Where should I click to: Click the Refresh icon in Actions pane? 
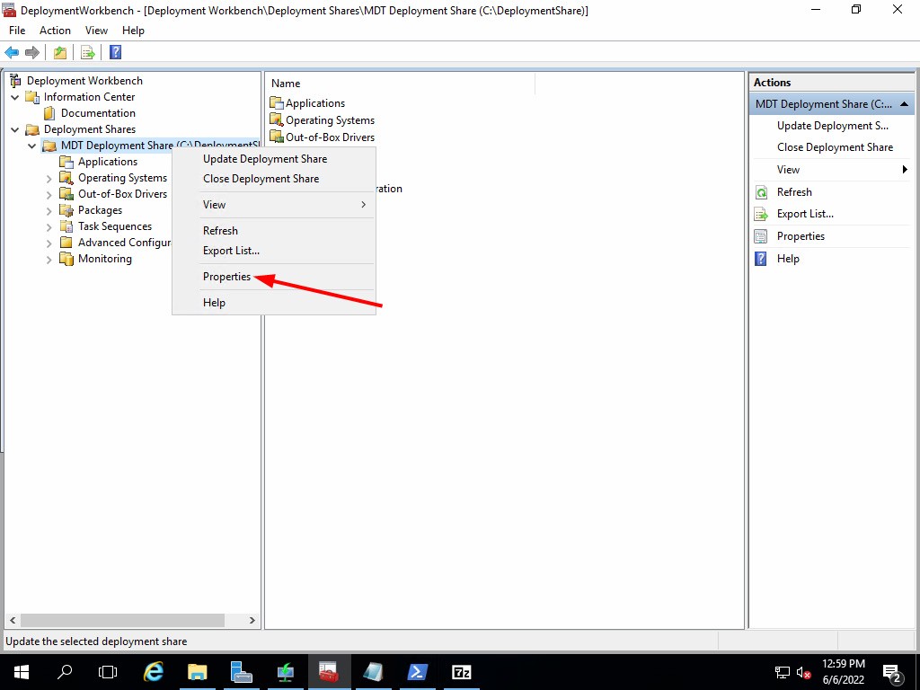761,192
